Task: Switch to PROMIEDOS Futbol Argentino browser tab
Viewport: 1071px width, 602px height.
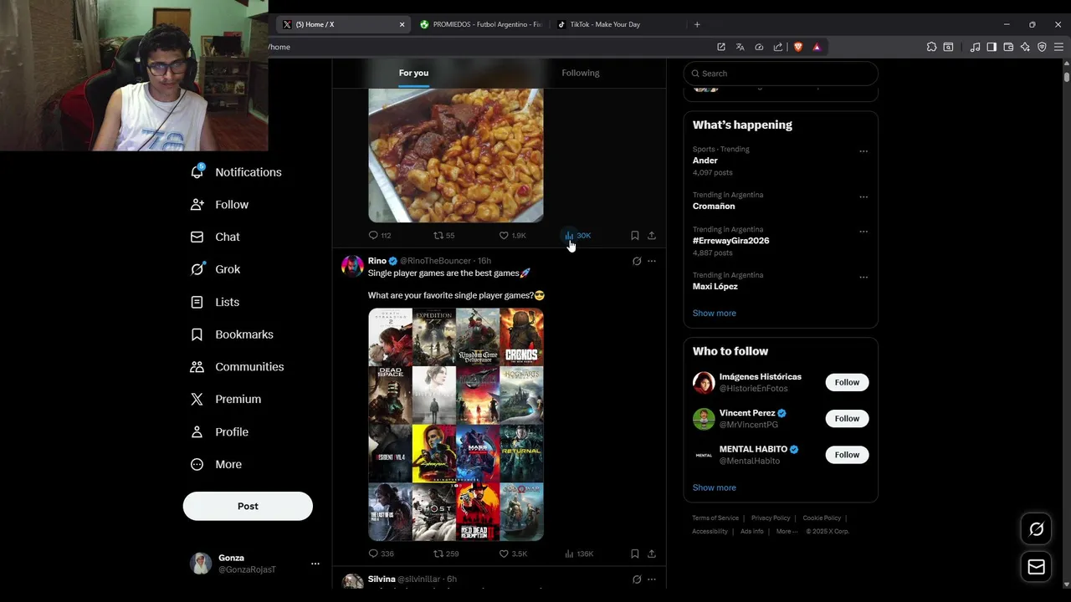Action: click(482, 24)
